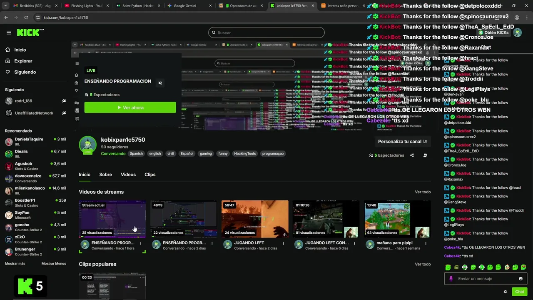Open the 00:23 popular clip thumbnail
The width and height of the screenshot is (533, 300).
tap(112, 286)
